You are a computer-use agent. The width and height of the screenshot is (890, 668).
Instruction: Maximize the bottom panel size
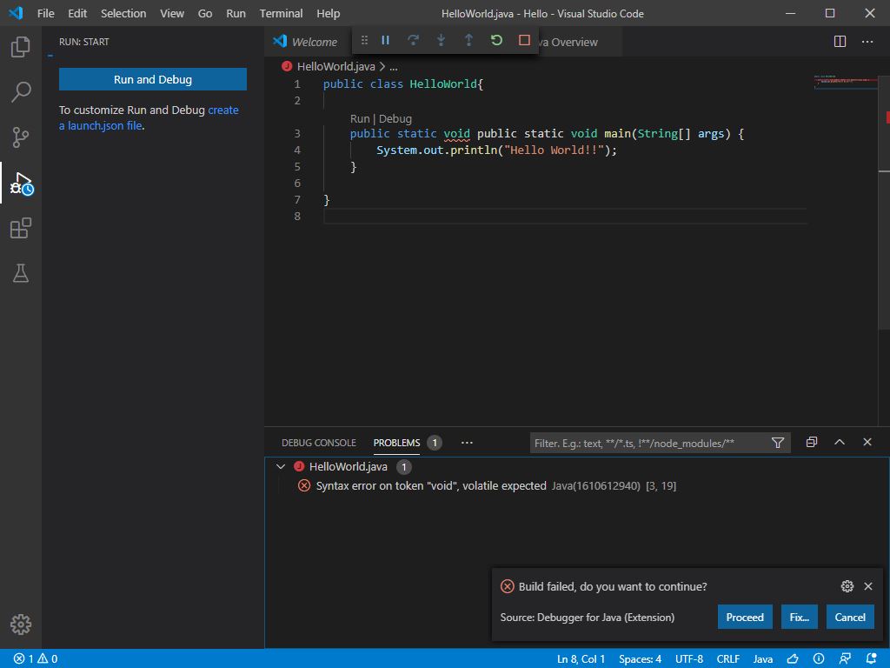pos(840,442)
